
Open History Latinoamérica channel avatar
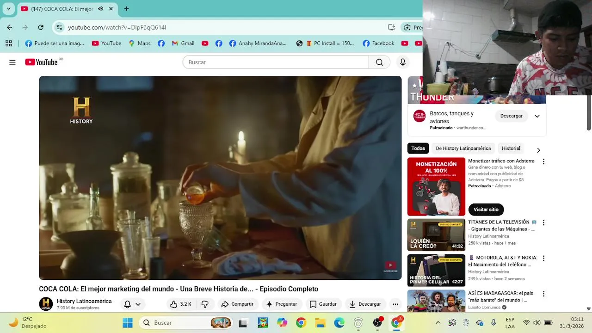tap(46, 304)
